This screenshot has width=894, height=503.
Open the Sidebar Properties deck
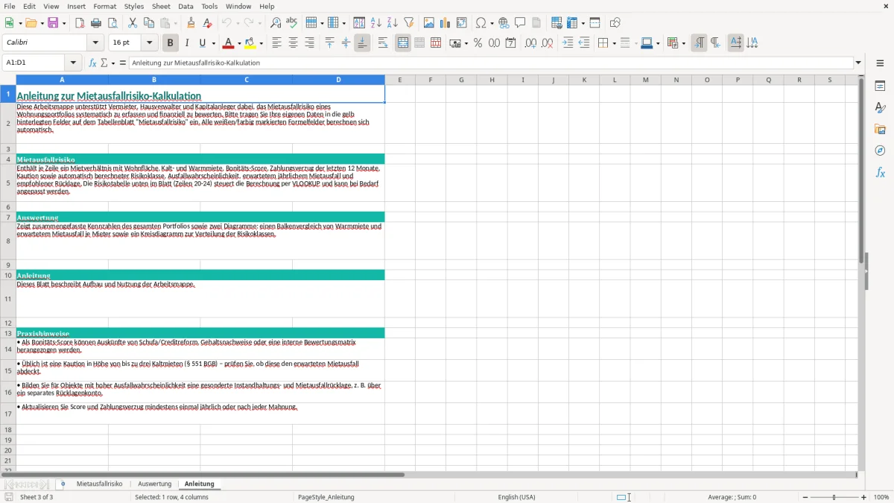tap(880, 86)
